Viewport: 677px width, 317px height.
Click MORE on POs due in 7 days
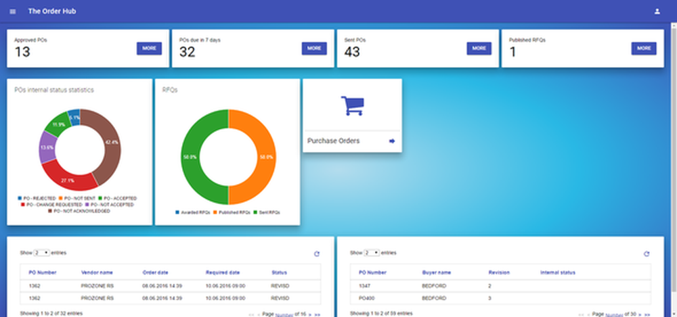coord(314,48)
